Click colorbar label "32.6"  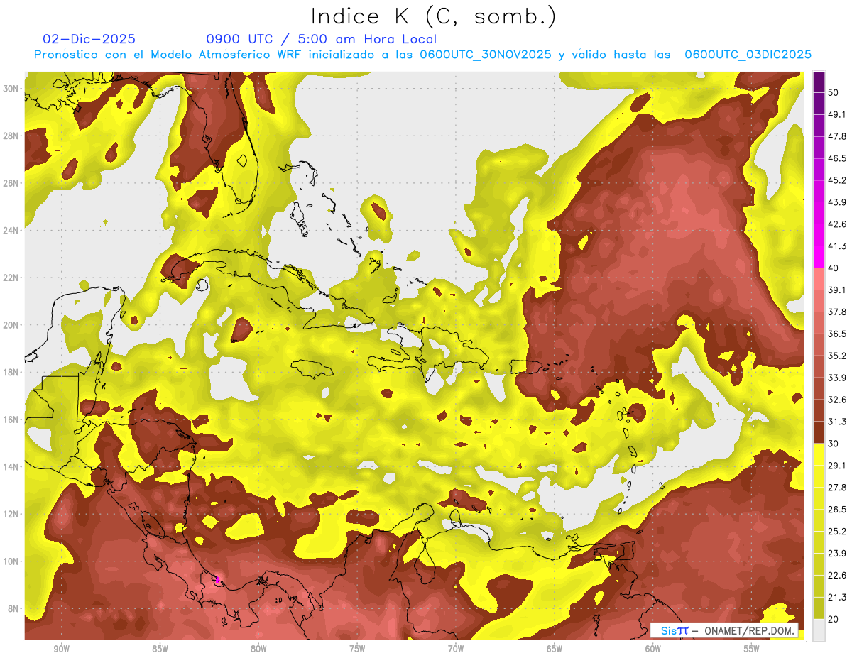[837, 400]
